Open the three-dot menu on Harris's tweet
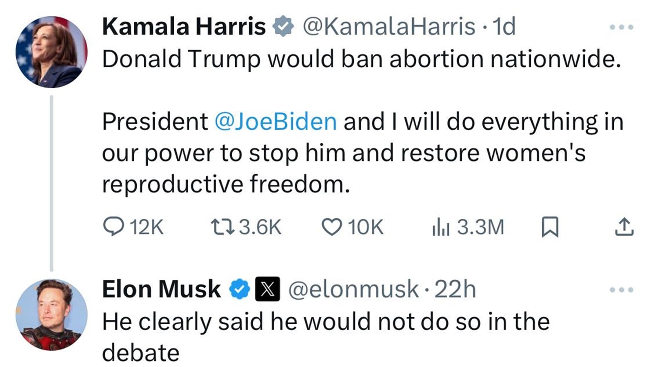Screen dimensions: 653x367 point(621,27)
